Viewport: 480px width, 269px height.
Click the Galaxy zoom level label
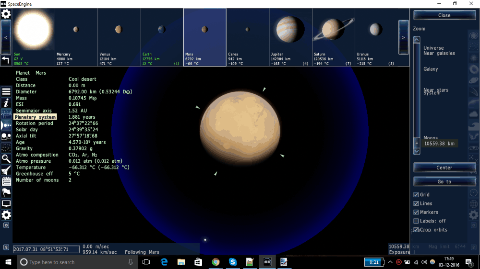(431, 69)
